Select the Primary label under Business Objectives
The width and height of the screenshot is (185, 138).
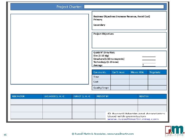98,20
